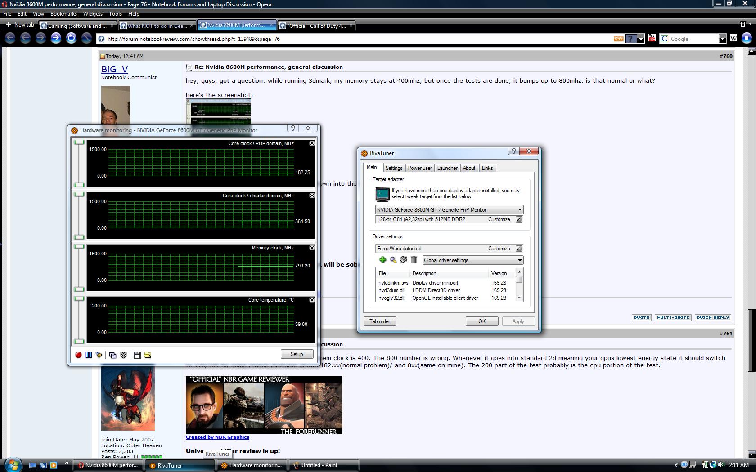Click the first back arrow in Opera
Viewport: 756px width, 472px height.
(x=10, y=38)
